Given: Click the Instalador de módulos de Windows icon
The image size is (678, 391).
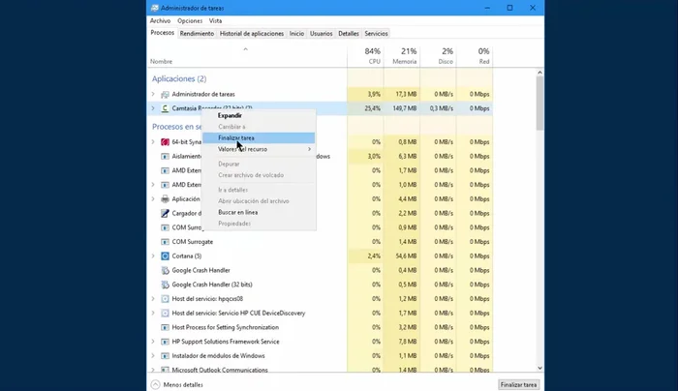Looking at the screenshot, I should click(x=165, y=355).
